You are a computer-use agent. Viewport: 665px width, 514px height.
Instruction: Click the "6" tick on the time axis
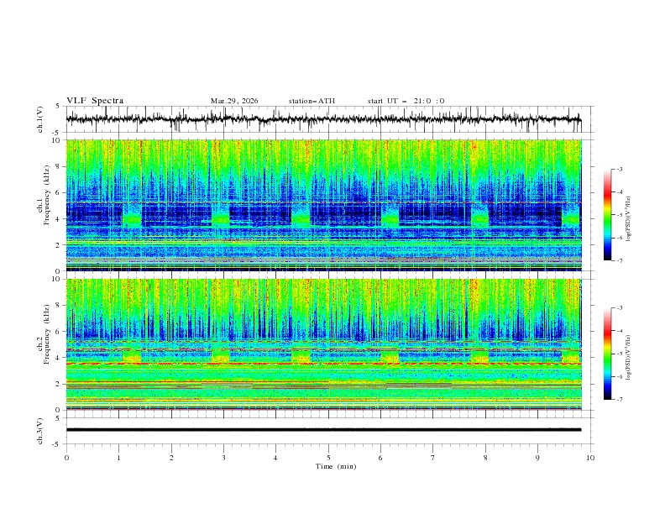(x=380, y=458)
